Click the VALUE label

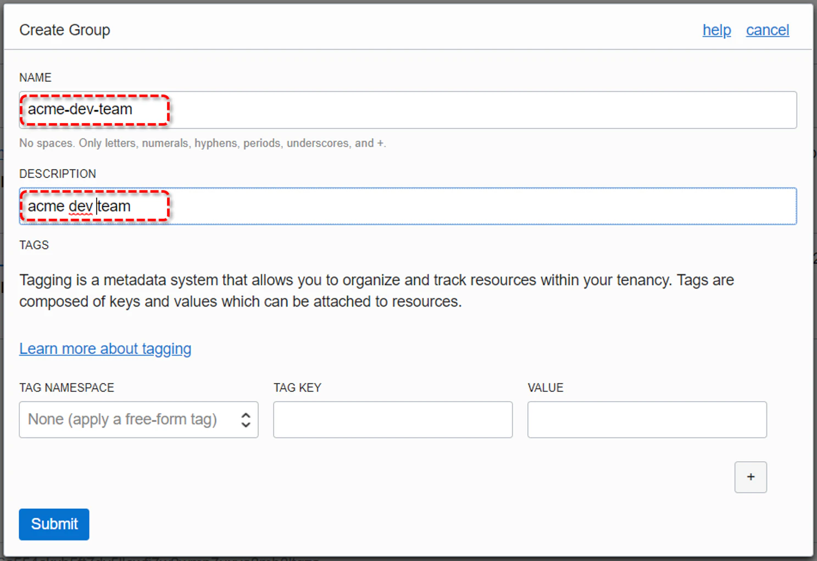point(546,388)
